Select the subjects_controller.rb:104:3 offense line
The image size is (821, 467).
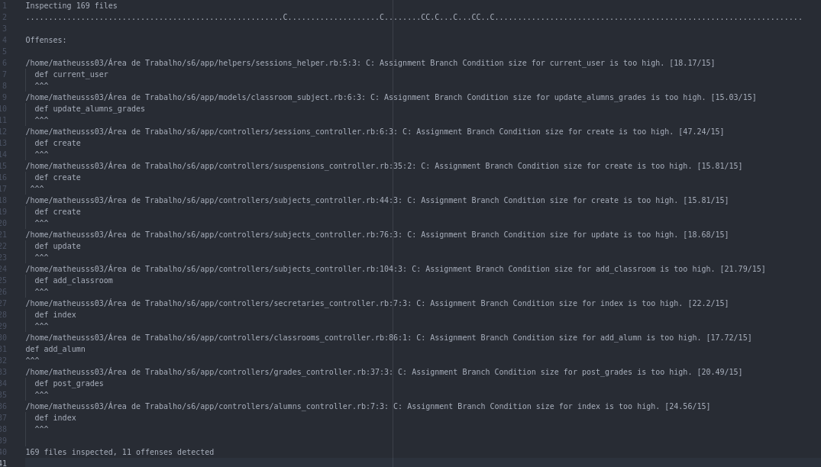pyautogui.click(x=396, y=269)
